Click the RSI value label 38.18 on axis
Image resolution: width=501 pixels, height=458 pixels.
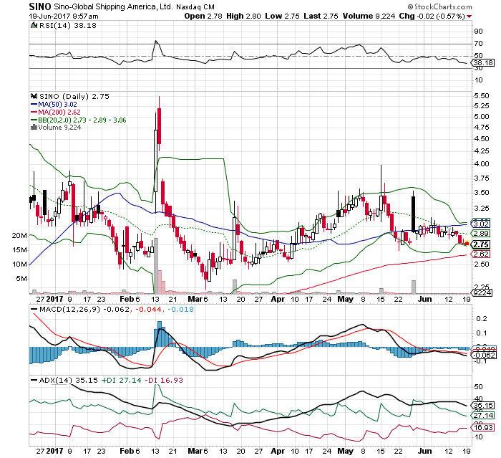click(x=483, y=63)
